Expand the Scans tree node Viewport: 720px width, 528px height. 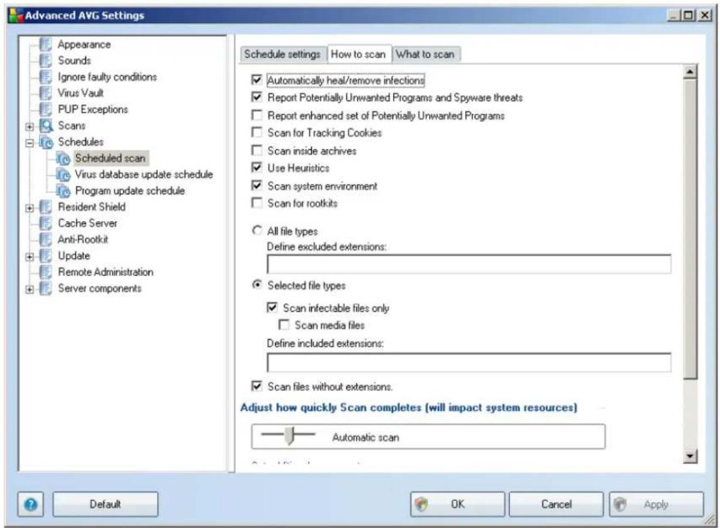30,127
